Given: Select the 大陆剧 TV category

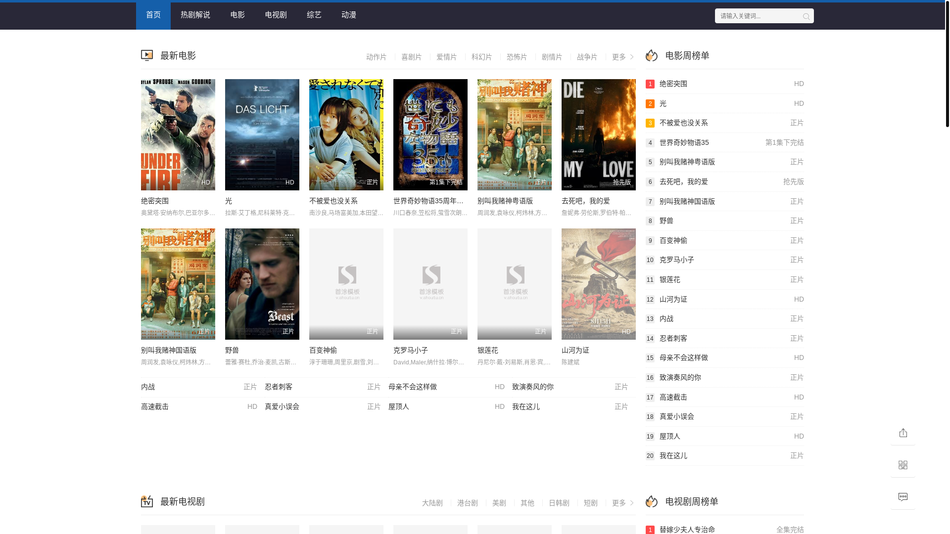Looking at the screenshot, I should (x=432, y=503).
